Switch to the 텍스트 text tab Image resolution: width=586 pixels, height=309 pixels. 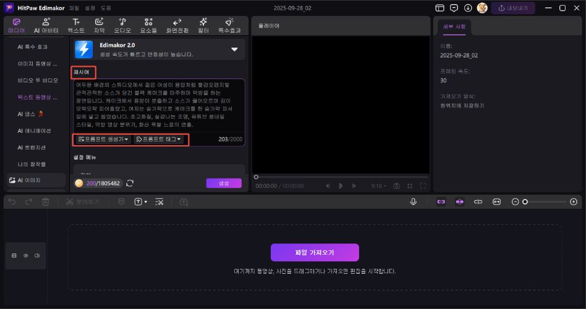coord(76,26)
